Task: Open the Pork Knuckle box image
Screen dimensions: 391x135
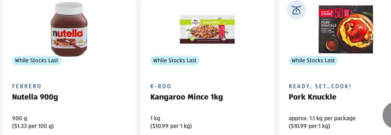Action: point(345,29)
